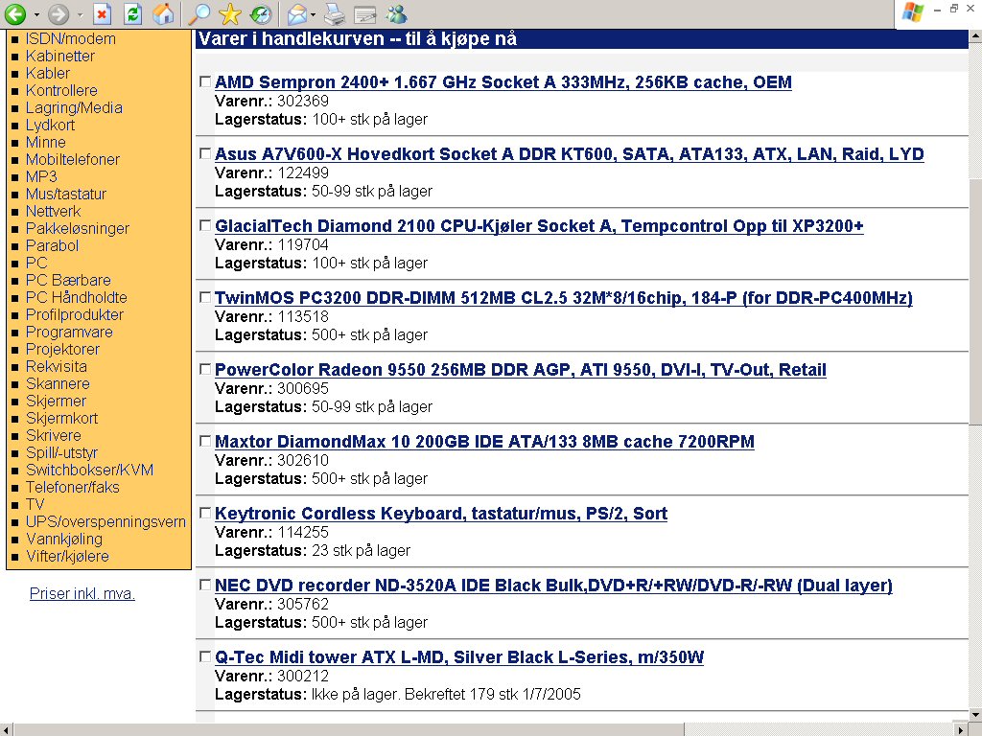The height and width of the screenshot is (736, 982).
Task: Click the Edit page toolbar icon
Action: 365,13
